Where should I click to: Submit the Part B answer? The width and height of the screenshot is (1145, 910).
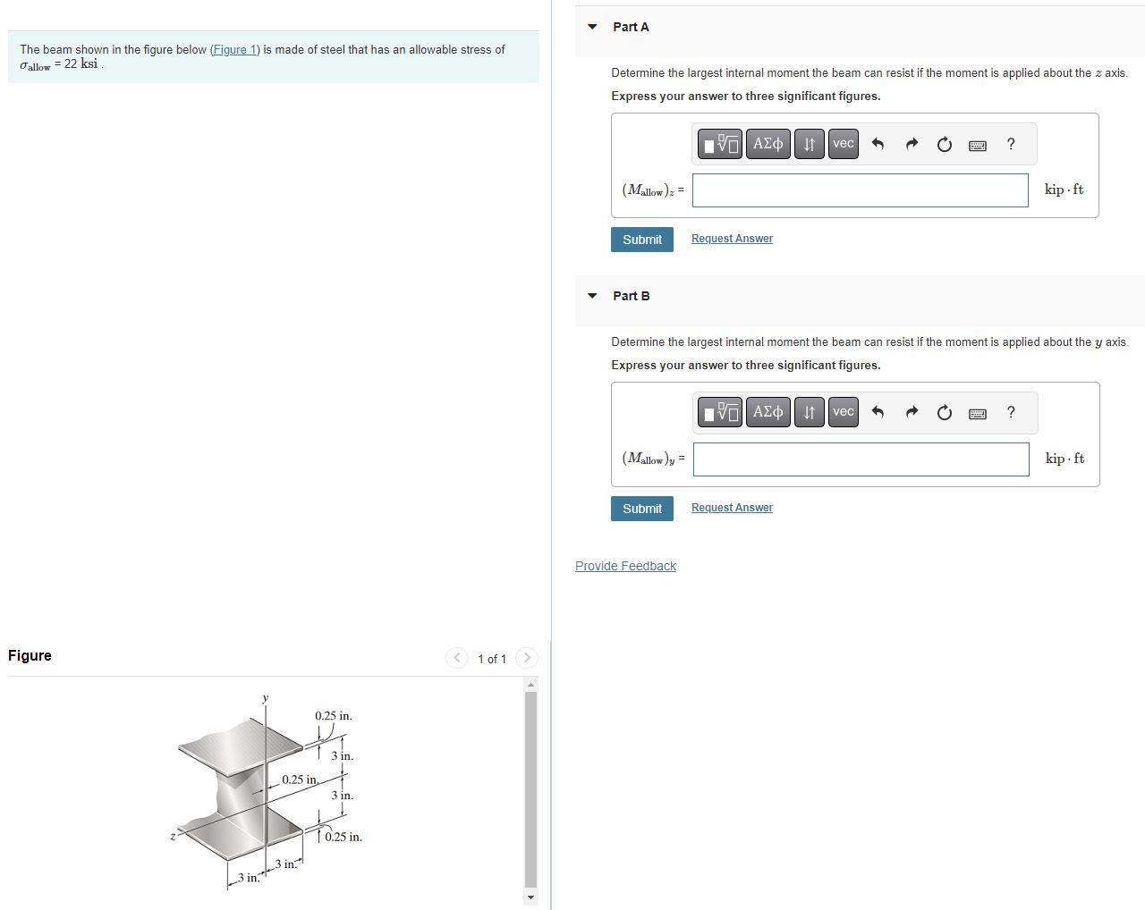click(x=642, y=509)
